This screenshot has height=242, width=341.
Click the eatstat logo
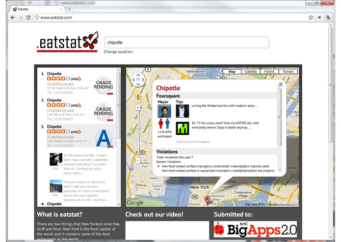(x=68, y=42)
